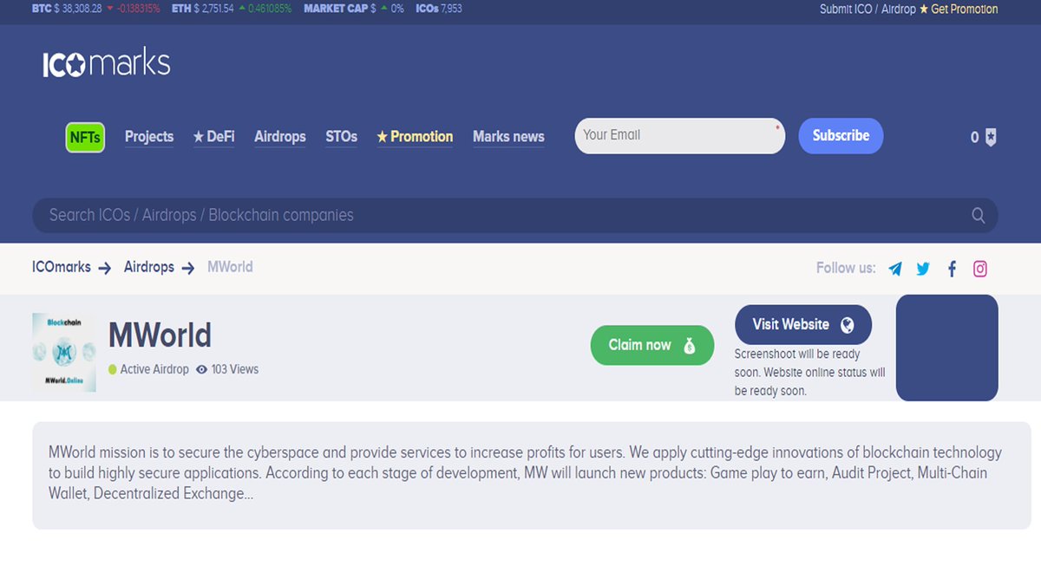Click the Subscribe button
Image resolution: width=1041 pixels, height=585 pixels.
(x=841, y=136)
